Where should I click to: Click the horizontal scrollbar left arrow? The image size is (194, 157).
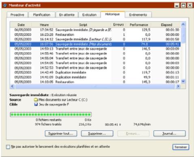[x=12, y=86]
